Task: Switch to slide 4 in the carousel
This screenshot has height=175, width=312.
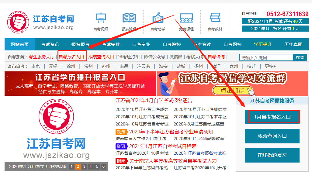Action: tap(91, 166)
